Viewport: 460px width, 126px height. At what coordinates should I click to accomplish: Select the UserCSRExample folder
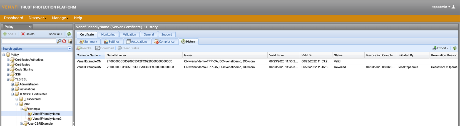click(40, 124)
